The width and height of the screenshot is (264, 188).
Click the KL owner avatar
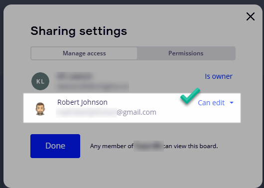click(x=40, y=81)
